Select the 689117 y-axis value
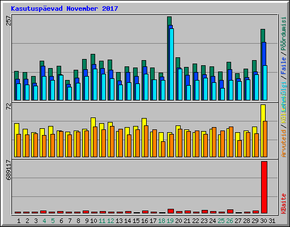290x227 pixels. 8,170
